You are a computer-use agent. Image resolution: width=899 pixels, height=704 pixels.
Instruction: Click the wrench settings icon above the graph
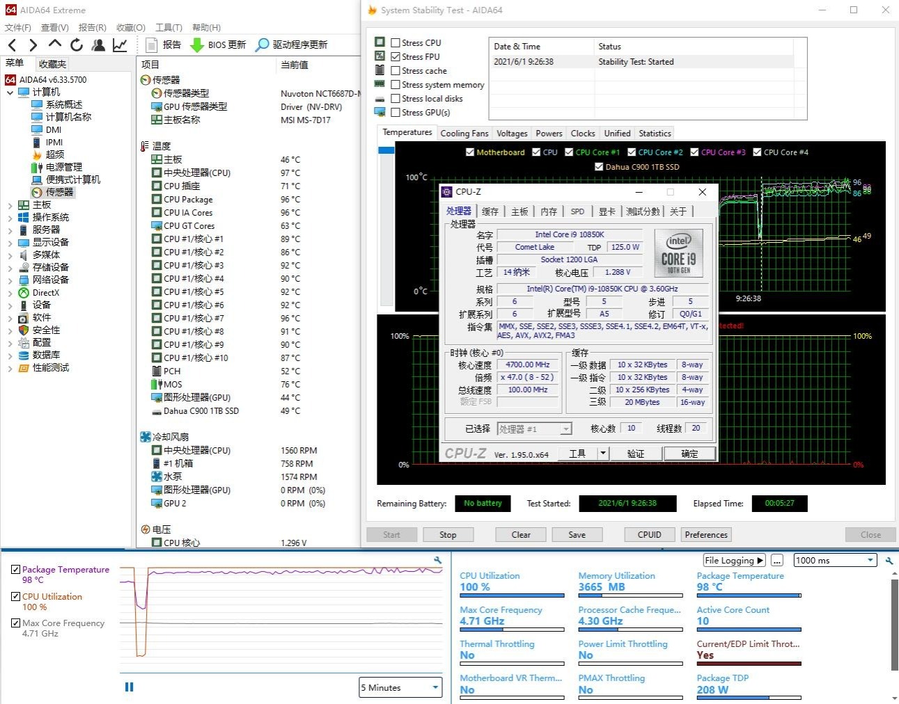[x=437, y=560]
